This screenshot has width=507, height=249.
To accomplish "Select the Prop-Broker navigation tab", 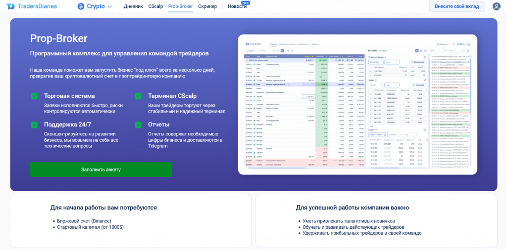I will click(x=180, y=6).
